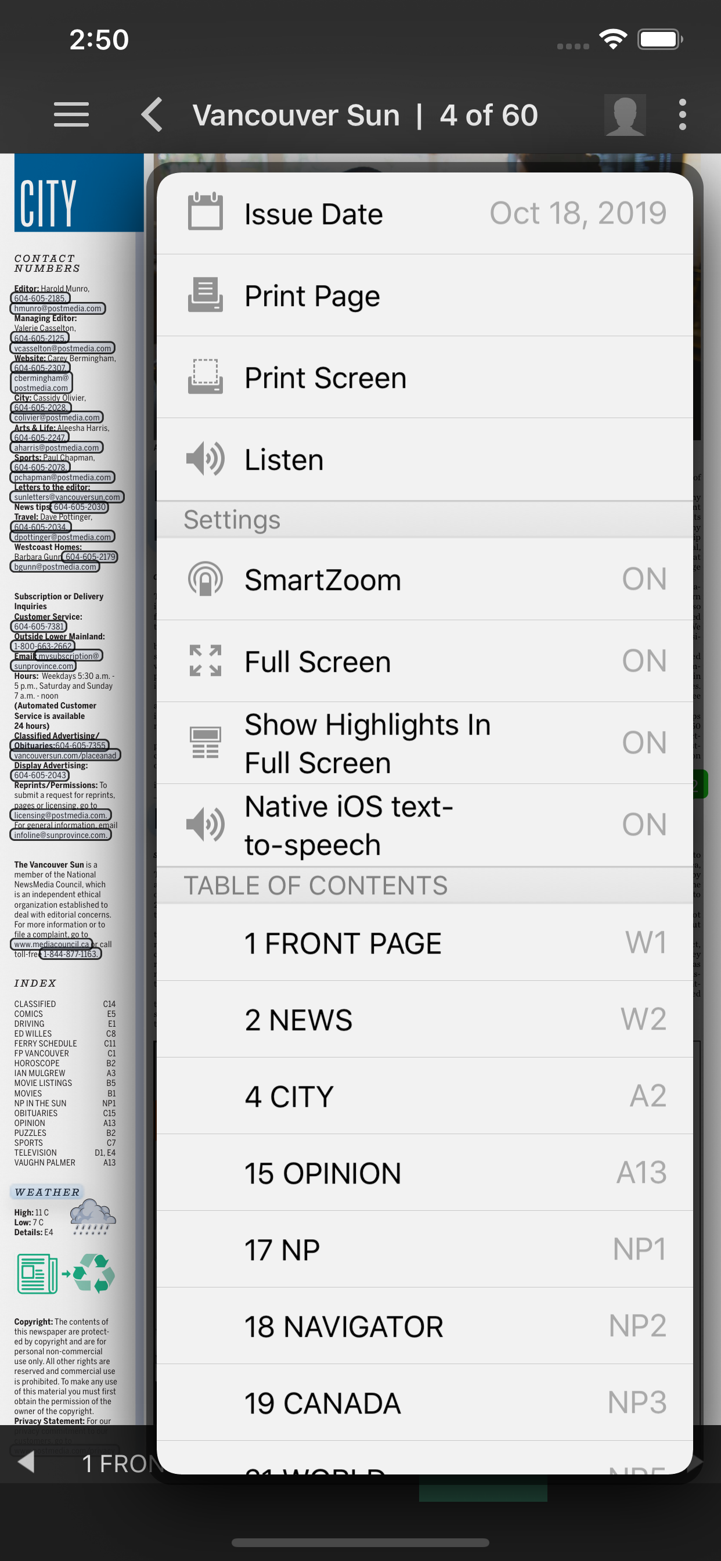The width and height of the screenshot is (721, 1561).
Task: Jump to 18 NAVIGATOR section
Action: click(x=424, y=1326)
